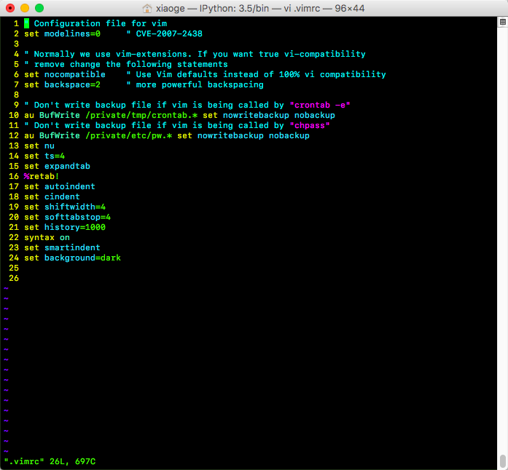Place cursor on 'Configuration file for vim' comment
The width and height of the screenshot is (508, 470).
coord(101,23)
